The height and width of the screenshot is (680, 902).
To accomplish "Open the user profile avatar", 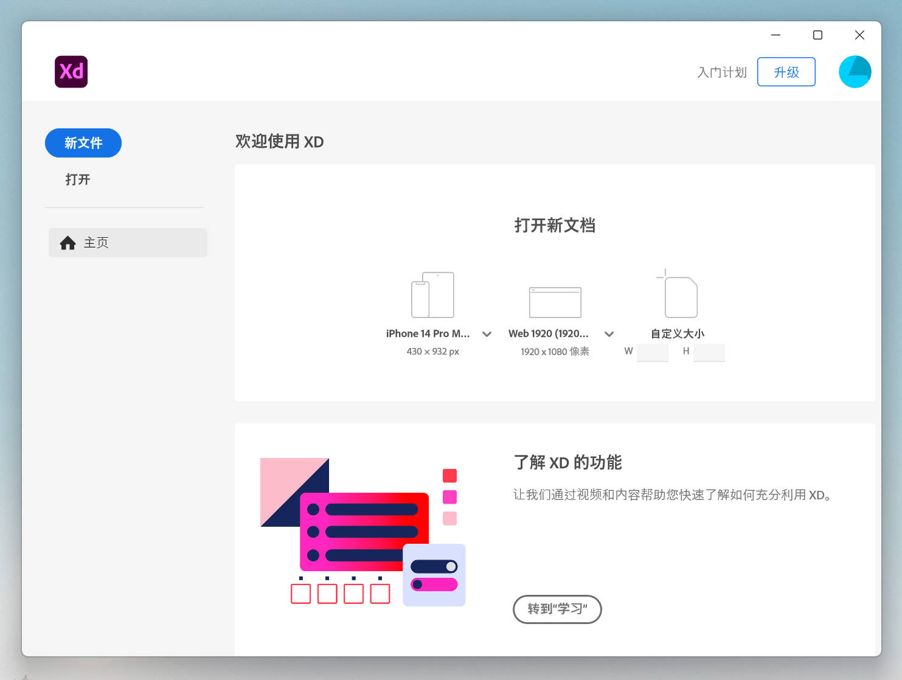I will pos(855,72).
